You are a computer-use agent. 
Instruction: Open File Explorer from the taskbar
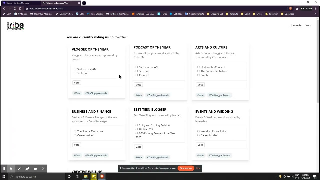(x=86, y=177)
